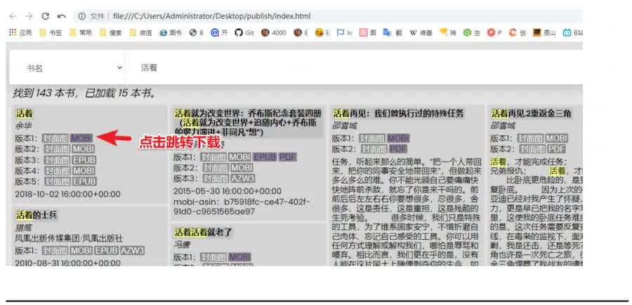Click author name 冯唐
The height and width of the screenshot is (305, 632).
coord(181,244)
